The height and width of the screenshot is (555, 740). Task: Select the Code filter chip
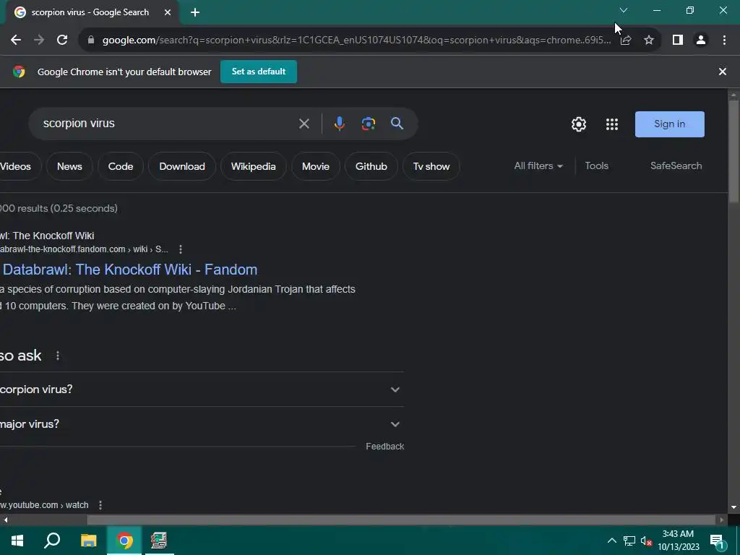click(x=121, y=166)
